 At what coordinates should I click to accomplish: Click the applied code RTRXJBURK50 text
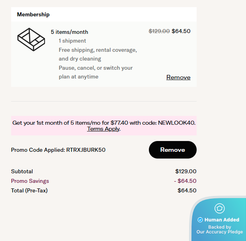point(86,150)
